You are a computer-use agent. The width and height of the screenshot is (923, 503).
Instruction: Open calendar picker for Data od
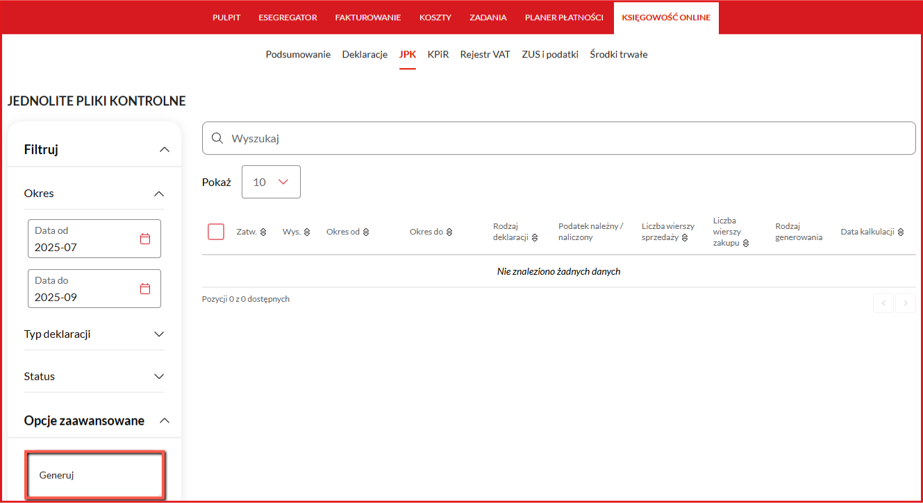145,239
